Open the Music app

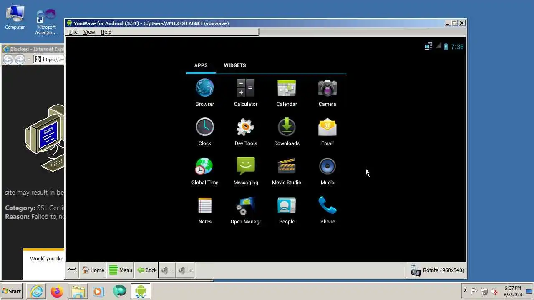coord(327,171)
